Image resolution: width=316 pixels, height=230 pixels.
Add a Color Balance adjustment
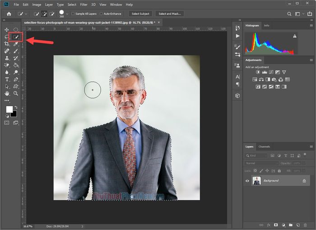[261, 80]
